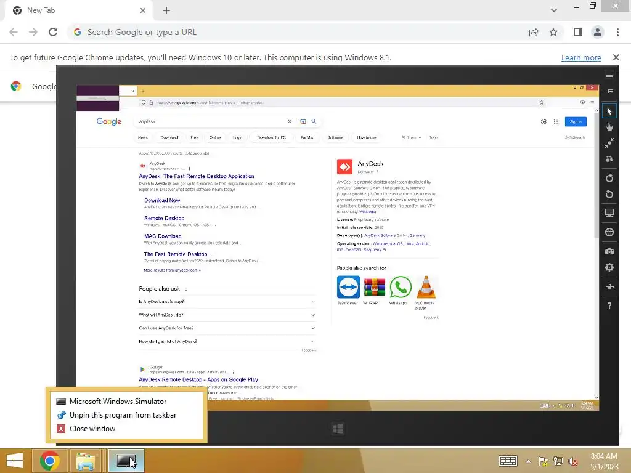Open VLC media player suggestion icon

426,287
